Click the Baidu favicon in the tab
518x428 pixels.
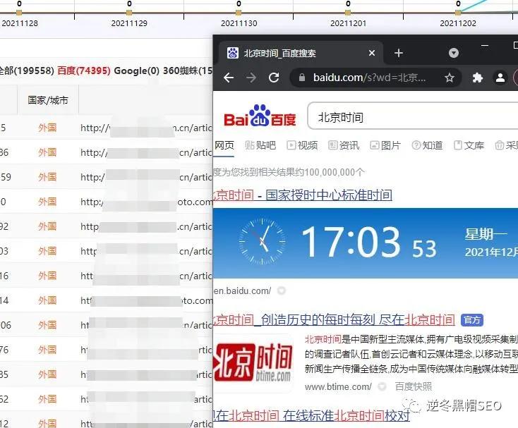click(x=233, y=53)
